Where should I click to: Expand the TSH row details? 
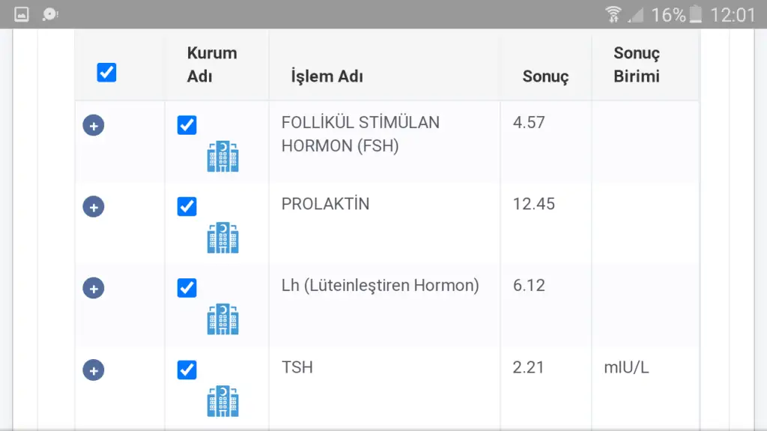pos(94,370)
